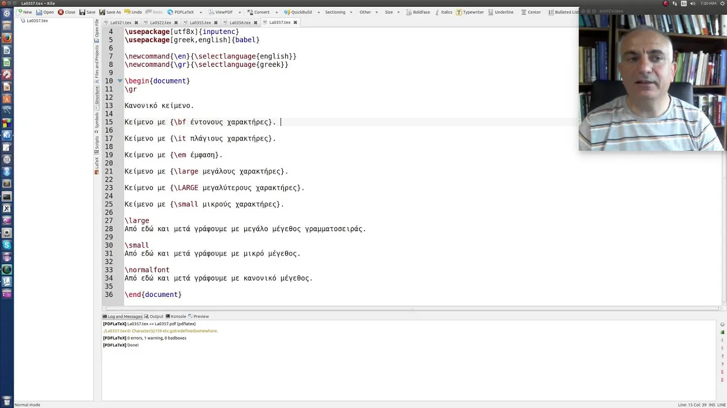Open Skype from the Ubuntu dock
Image resolution: width=727 pixels, height=408 pixels.
(7, 245)
